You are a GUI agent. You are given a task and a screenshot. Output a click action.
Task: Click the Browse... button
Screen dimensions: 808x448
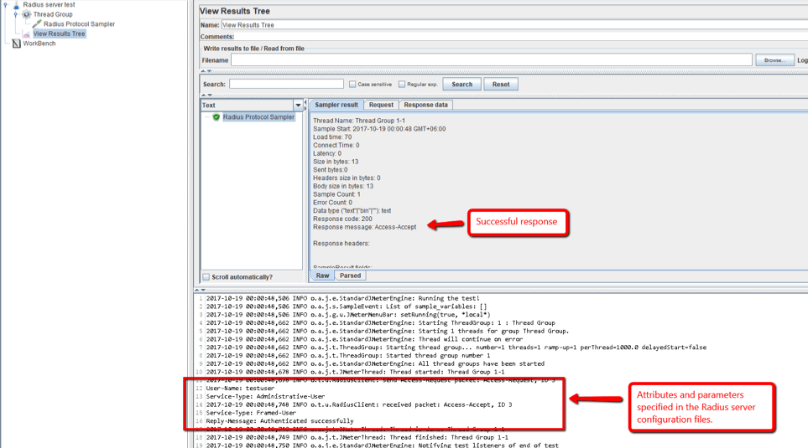click(774, 60)
